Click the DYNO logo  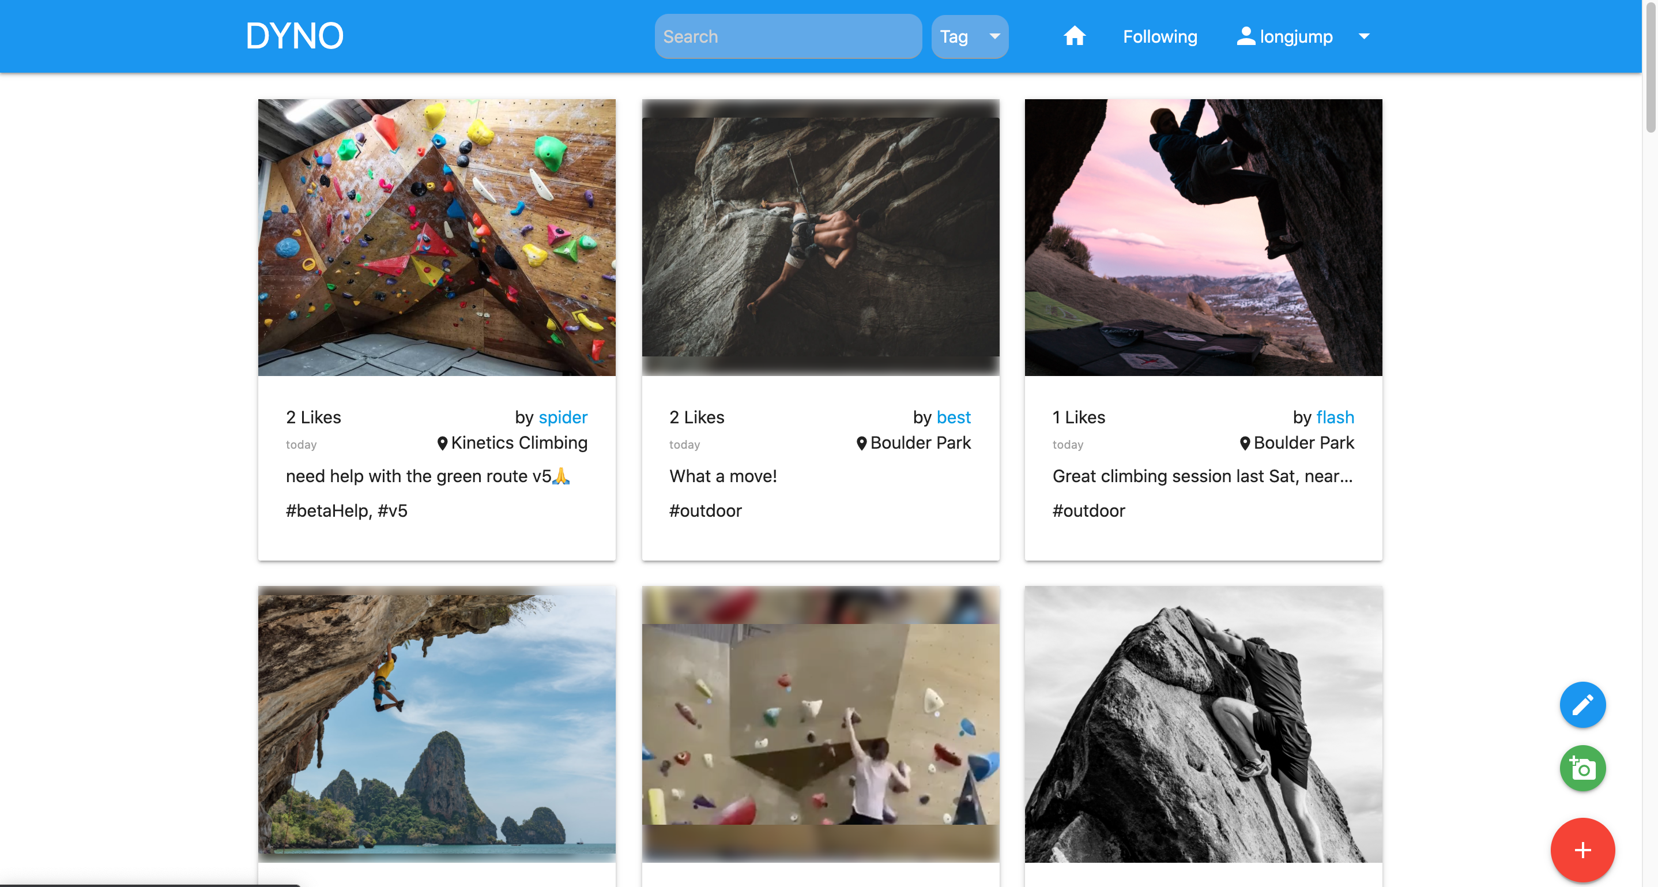click(294, 36)
